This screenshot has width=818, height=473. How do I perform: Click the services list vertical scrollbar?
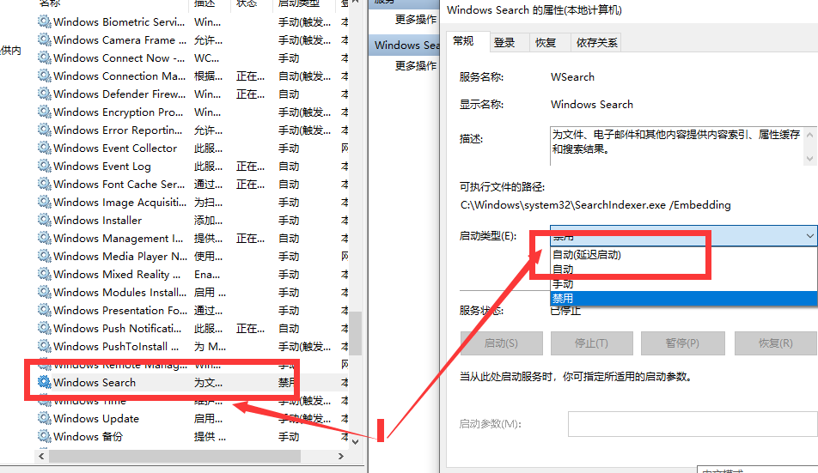click(355, 326)
